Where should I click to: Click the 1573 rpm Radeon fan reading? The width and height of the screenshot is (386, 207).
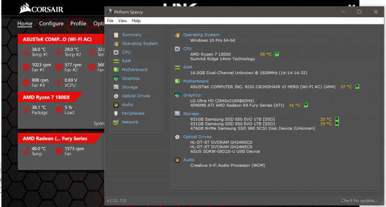pos(75,149)
